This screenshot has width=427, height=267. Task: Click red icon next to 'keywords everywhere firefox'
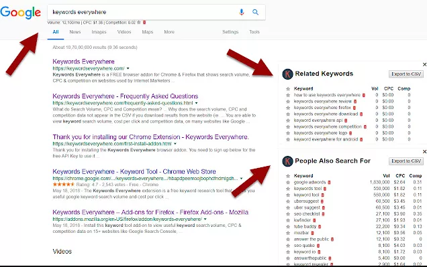coord(354,108)
